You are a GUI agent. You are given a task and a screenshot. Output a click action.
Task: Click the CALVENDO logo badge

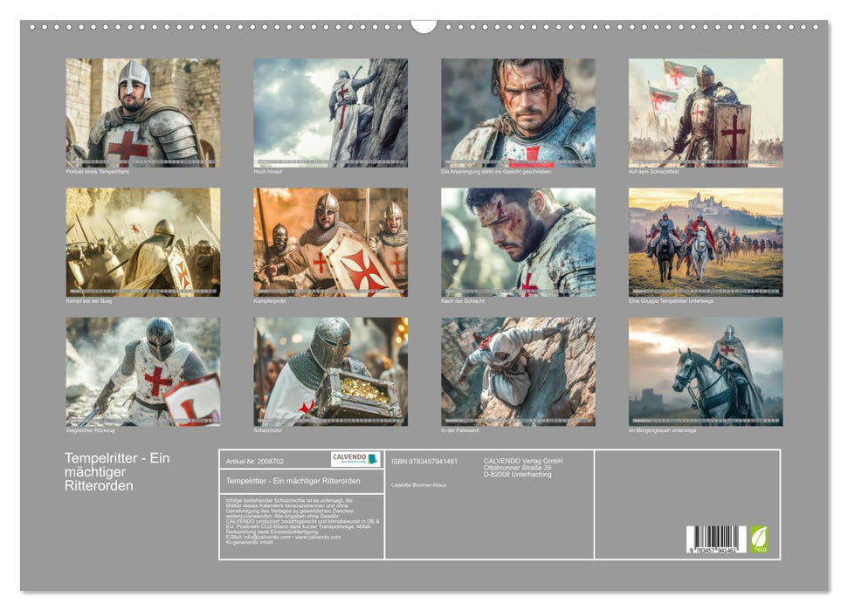[355, 459]
